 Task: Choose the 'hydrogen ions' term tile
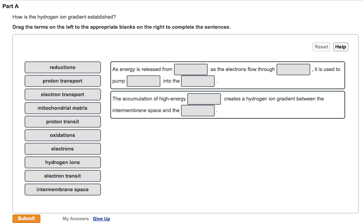[x=63, y=162]
